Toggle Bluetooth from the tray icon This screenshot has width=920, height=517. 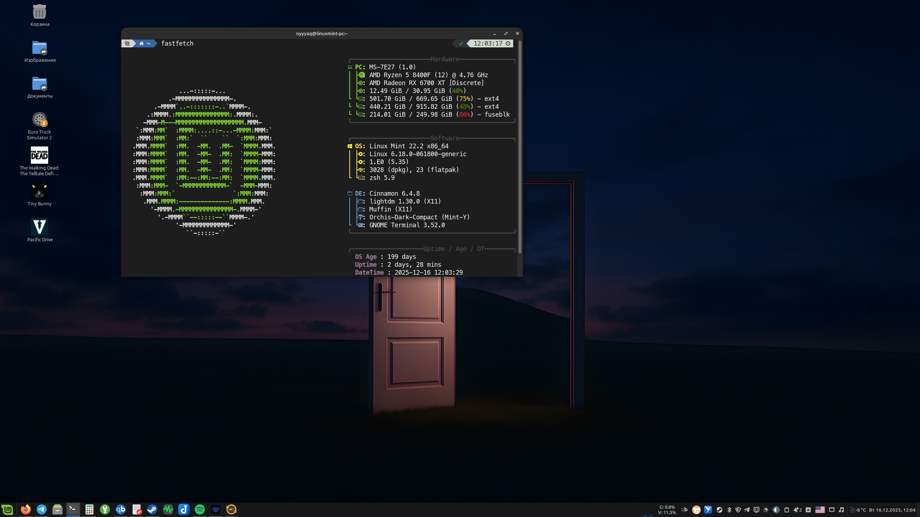(729, 510)
